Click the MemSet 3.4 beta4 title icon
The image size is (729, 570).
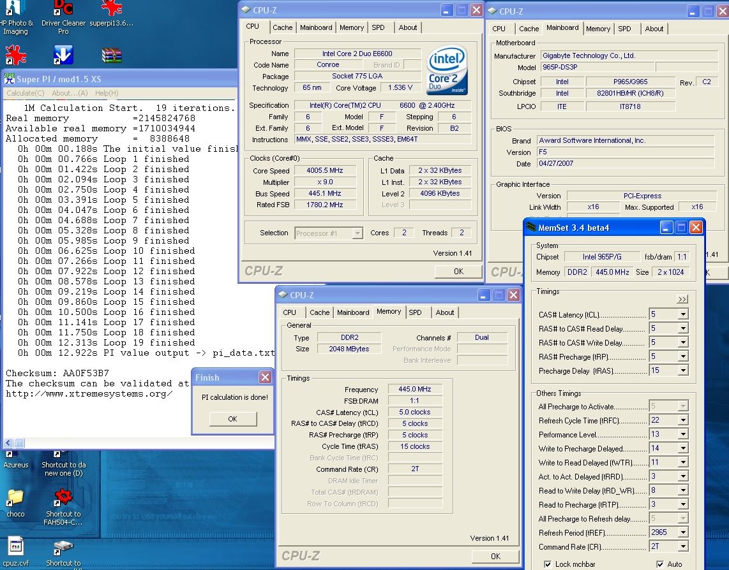531,228
